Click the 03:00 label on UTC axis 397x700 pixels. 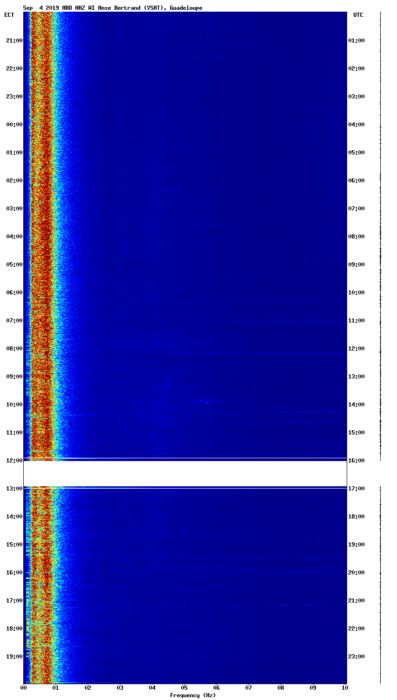(356, 97)
